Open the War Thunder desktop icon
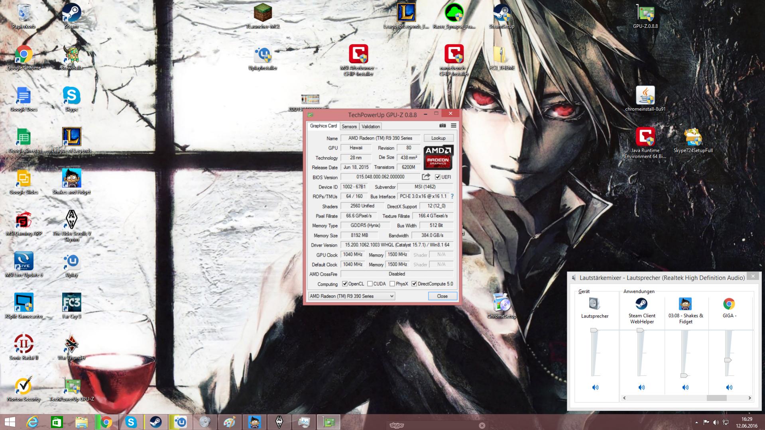765x430 pixels. point(72,348)
